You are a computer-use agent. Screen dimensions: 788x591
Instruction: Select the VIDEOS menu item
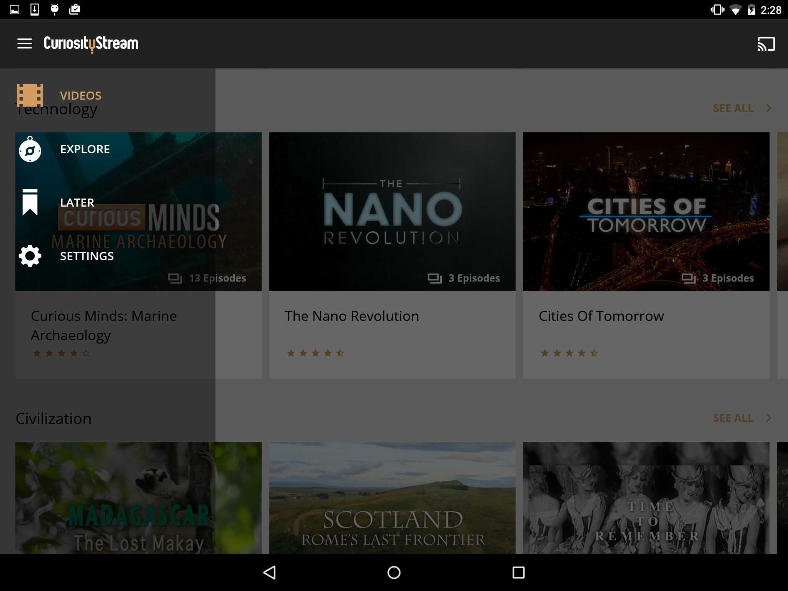pyautogui.click(x=81, y=95)
